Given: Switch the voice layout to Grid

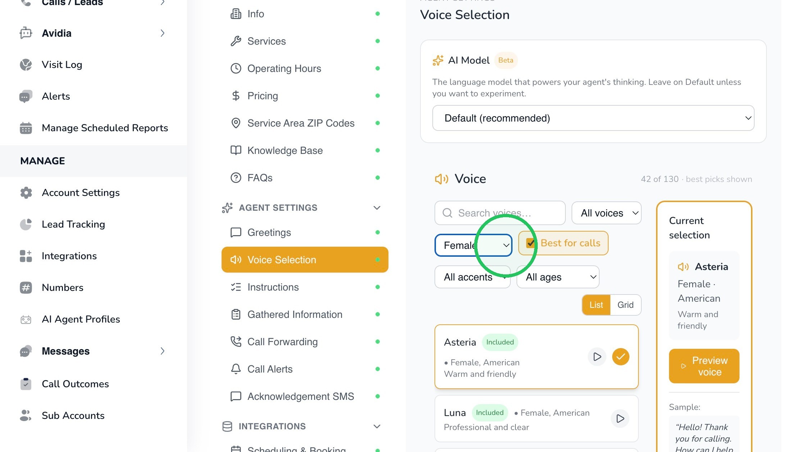Looking at the screenshot, I should 625,305.
